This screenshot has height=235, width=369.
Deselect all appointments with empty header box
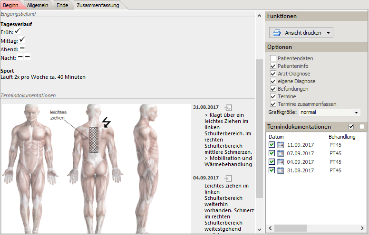click(361, 127)
